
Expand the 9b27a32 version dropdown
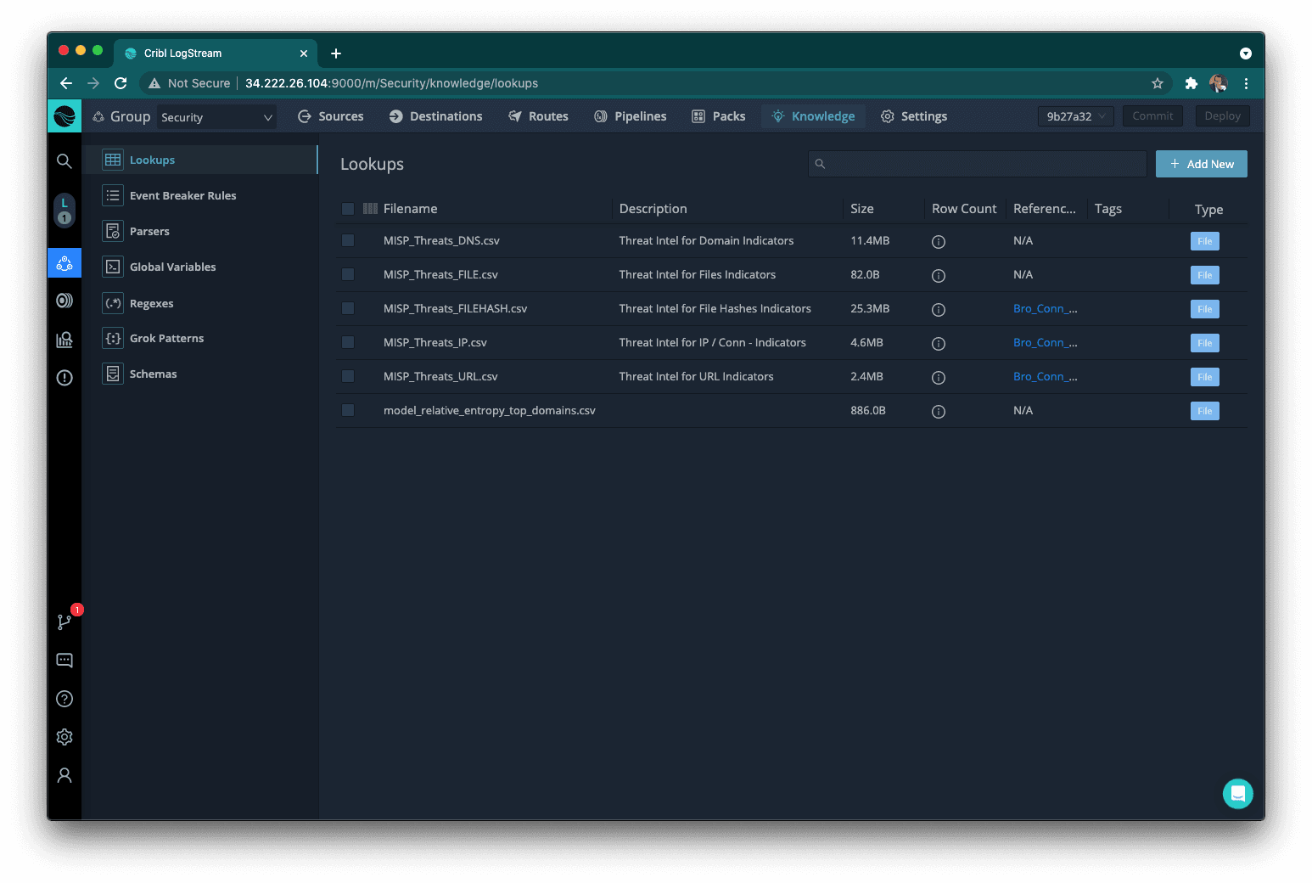click(1075, 116)
